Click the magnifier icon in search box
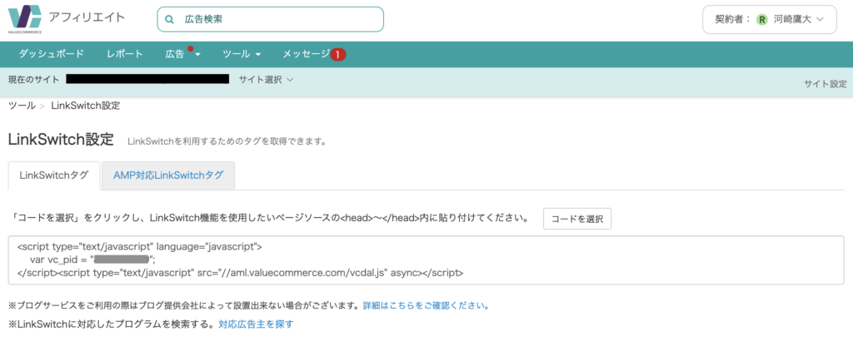 coord(169,20)
